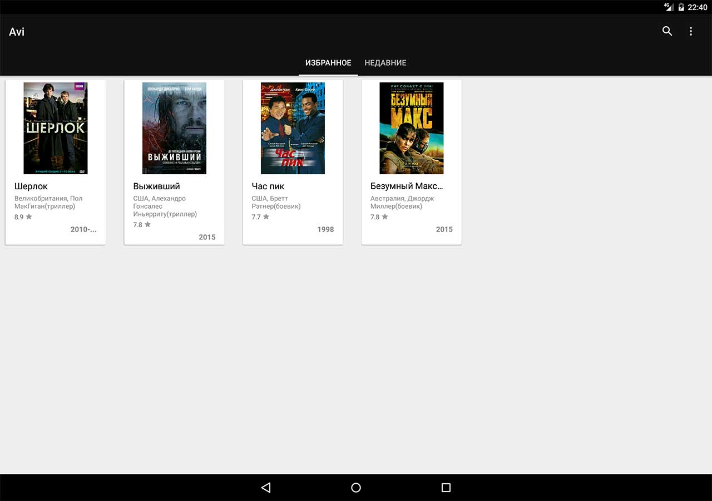Click the year 1998 on Час пик card
Image resolution: width=712 pixels, height=501 pixels.
pyautogui.click(x=325, y=229)
